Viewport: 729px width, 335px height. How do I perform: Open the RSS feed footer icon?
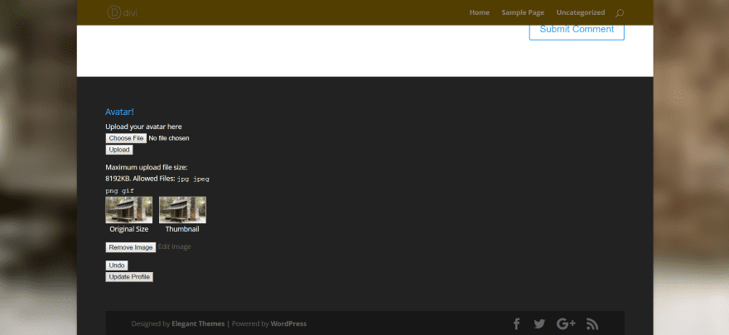pos(592,324)
